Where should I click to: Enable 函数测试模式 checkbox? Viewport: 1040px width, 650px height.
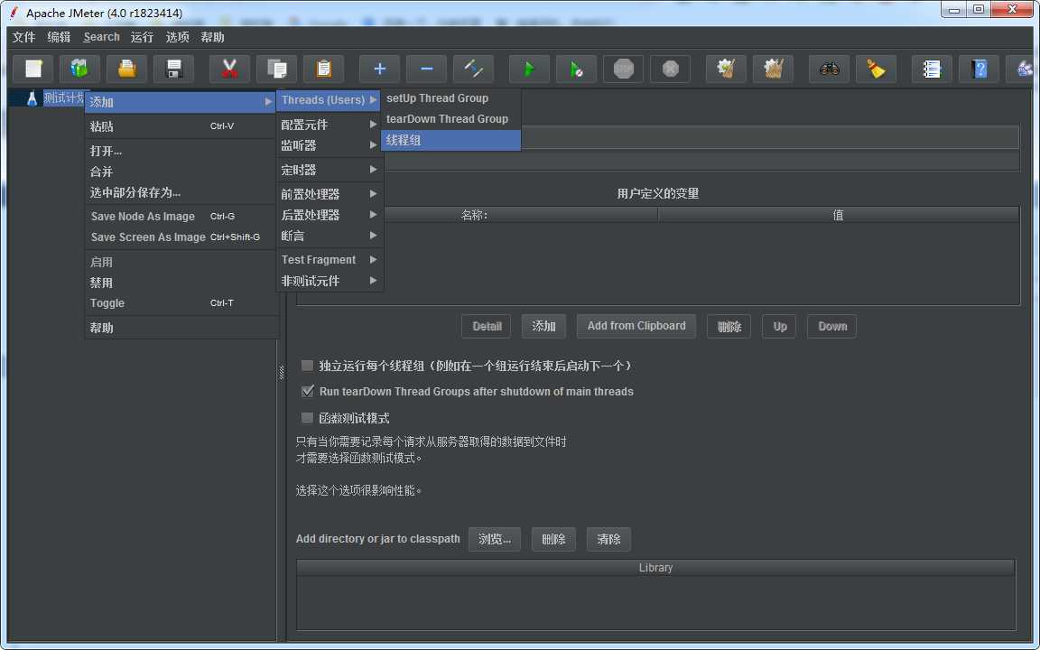pos(307,418)
